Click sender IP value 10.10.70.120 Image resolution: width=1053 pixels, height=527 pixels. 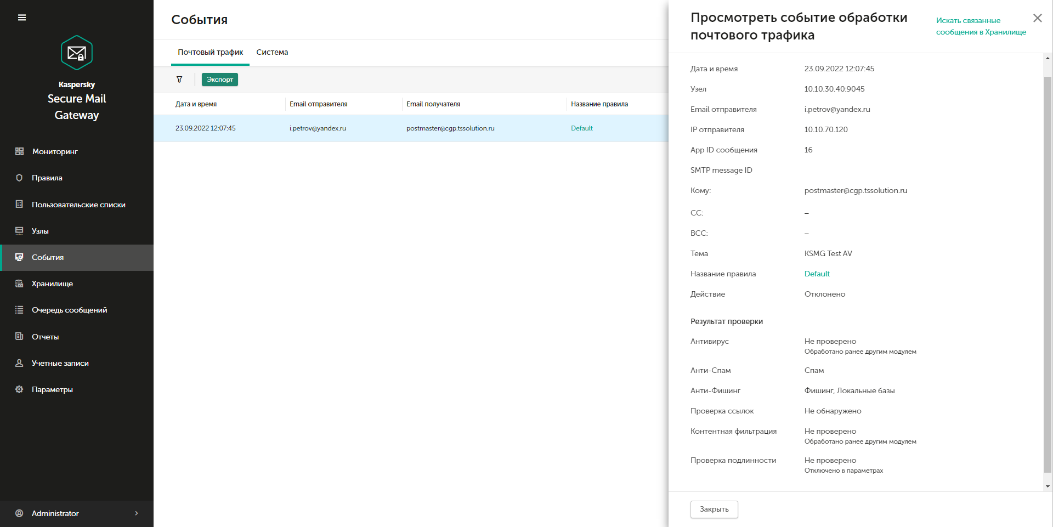click(x=826, y=129)
